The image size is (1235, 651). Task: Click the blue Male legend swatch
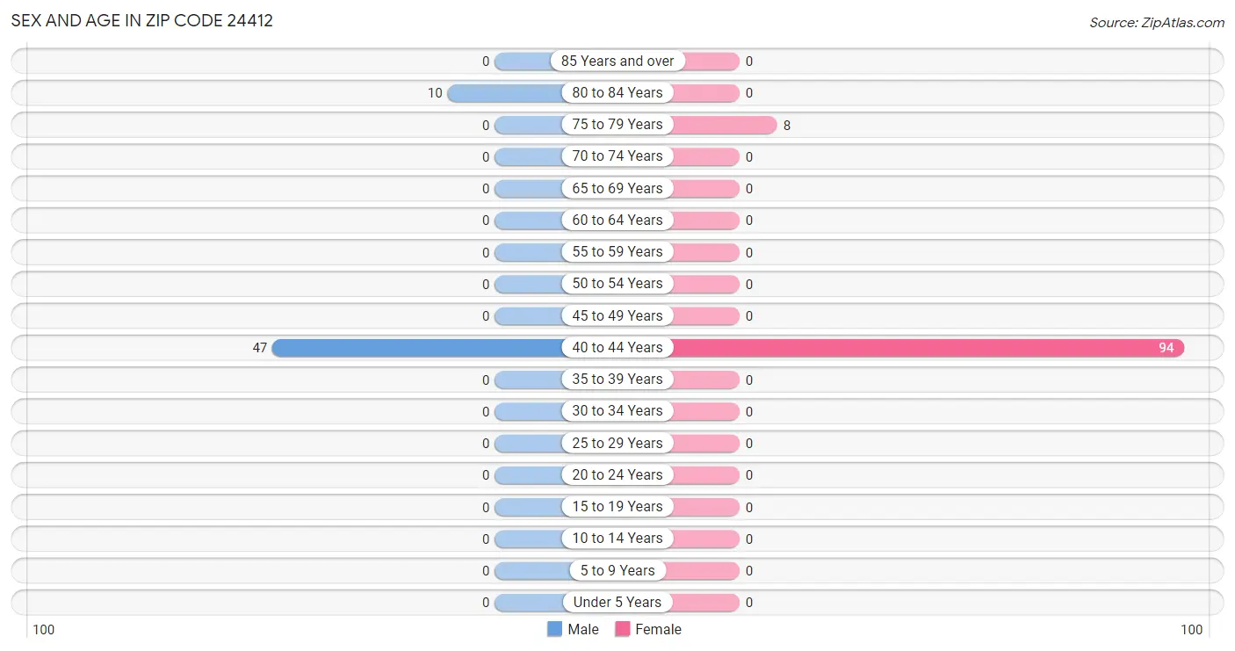554,629
